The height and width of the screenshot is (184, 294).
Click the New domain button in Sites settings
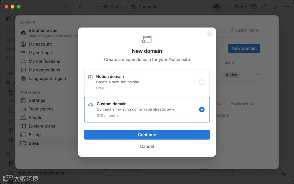244,49
